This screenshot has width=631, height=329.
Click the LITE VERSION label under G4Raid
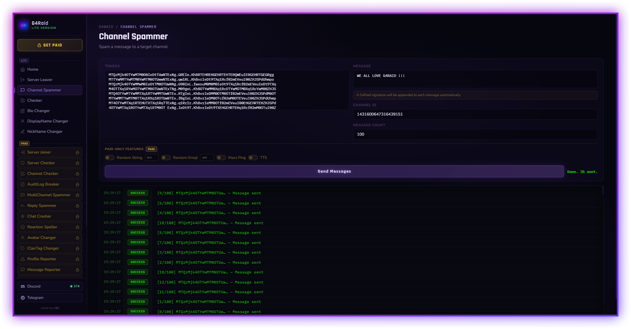tap(44, 28)
